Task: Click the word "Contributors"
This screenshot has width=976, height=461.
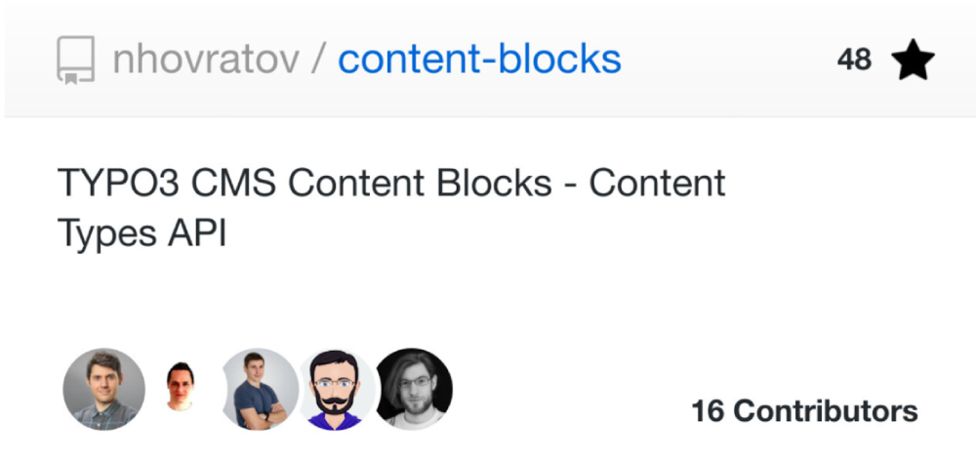Action: (x=826, y=411)
